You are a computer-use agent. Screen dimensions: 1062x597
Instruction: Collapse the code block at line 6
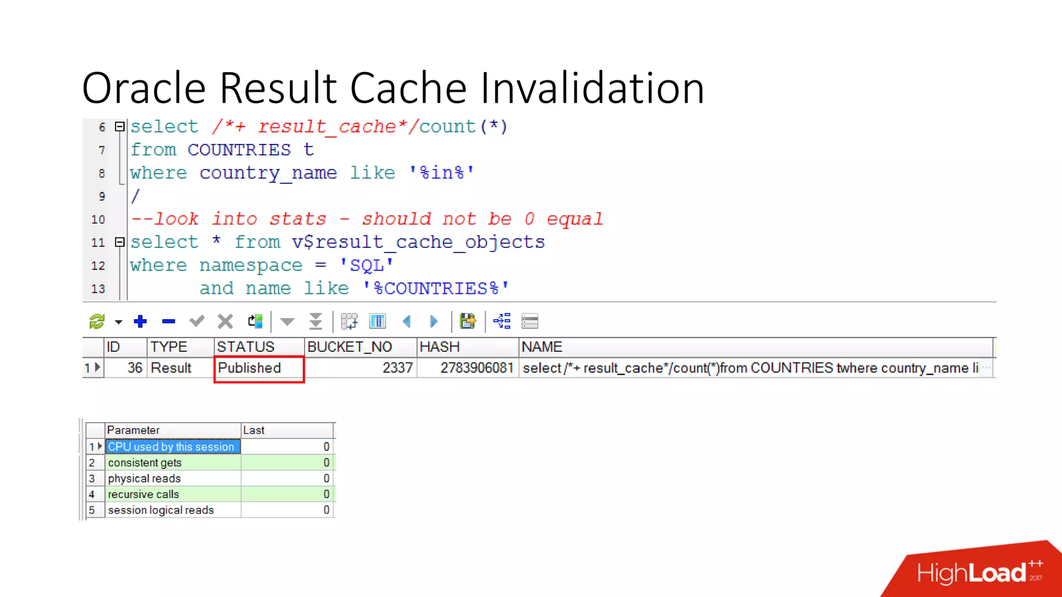[120, 126]
